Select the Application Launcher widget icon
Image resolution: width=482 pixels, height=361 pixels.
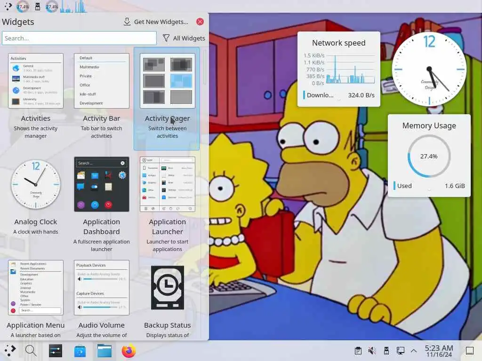[168, 184]
